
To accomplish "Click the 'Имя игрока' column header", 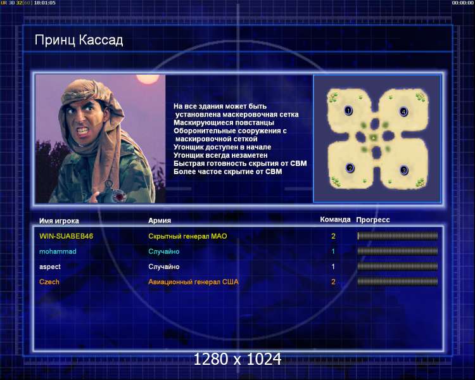I will click(59, 221).
